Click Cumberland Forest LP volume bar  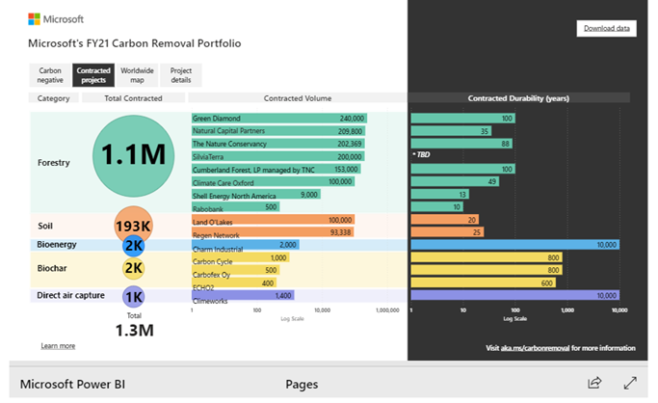276,169
